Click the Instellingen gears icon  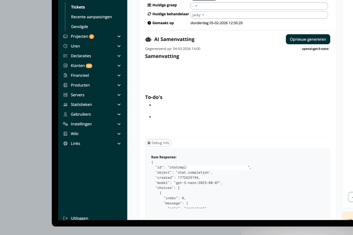click(65, 124)
